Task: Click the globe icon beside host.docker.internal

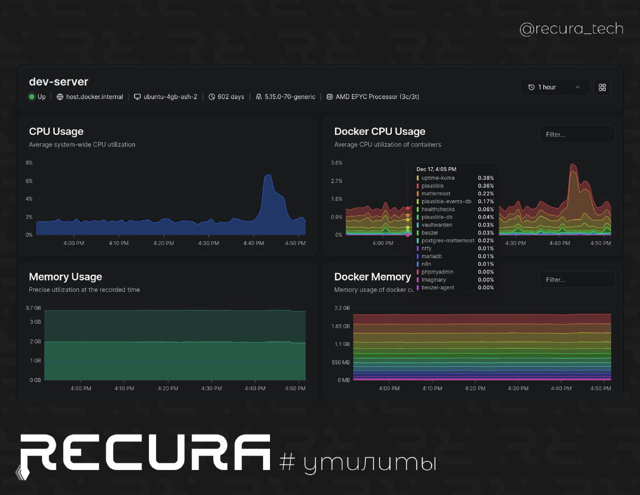Action: 60,96
